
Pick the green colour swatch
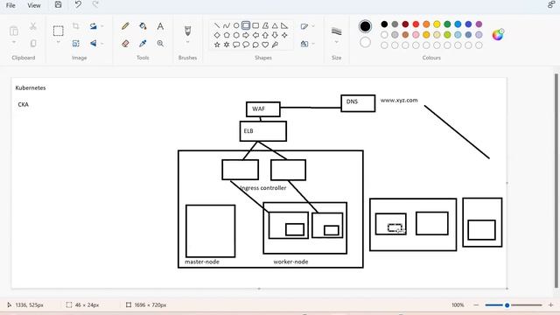coord(447,24)
